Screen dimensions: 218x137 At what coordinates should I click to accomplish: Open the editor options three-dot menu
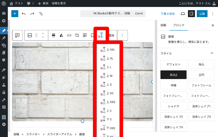pyautogui.click(x=213, y=14)
